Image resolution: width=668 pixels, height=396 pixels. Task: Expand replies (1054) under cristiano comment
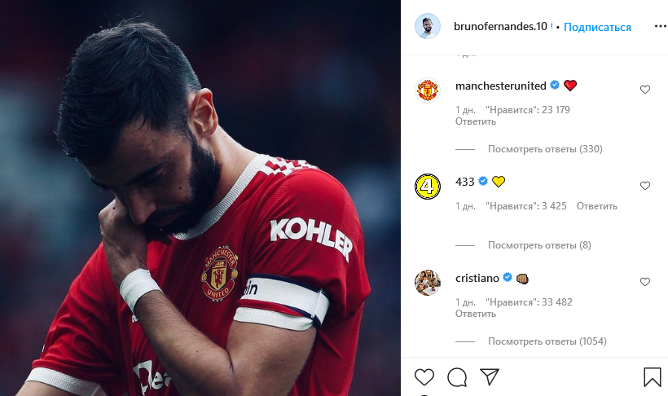(547, 341)
